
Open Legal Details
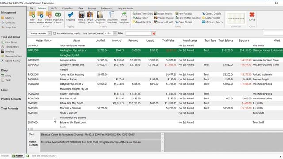(x=90, y=18)
